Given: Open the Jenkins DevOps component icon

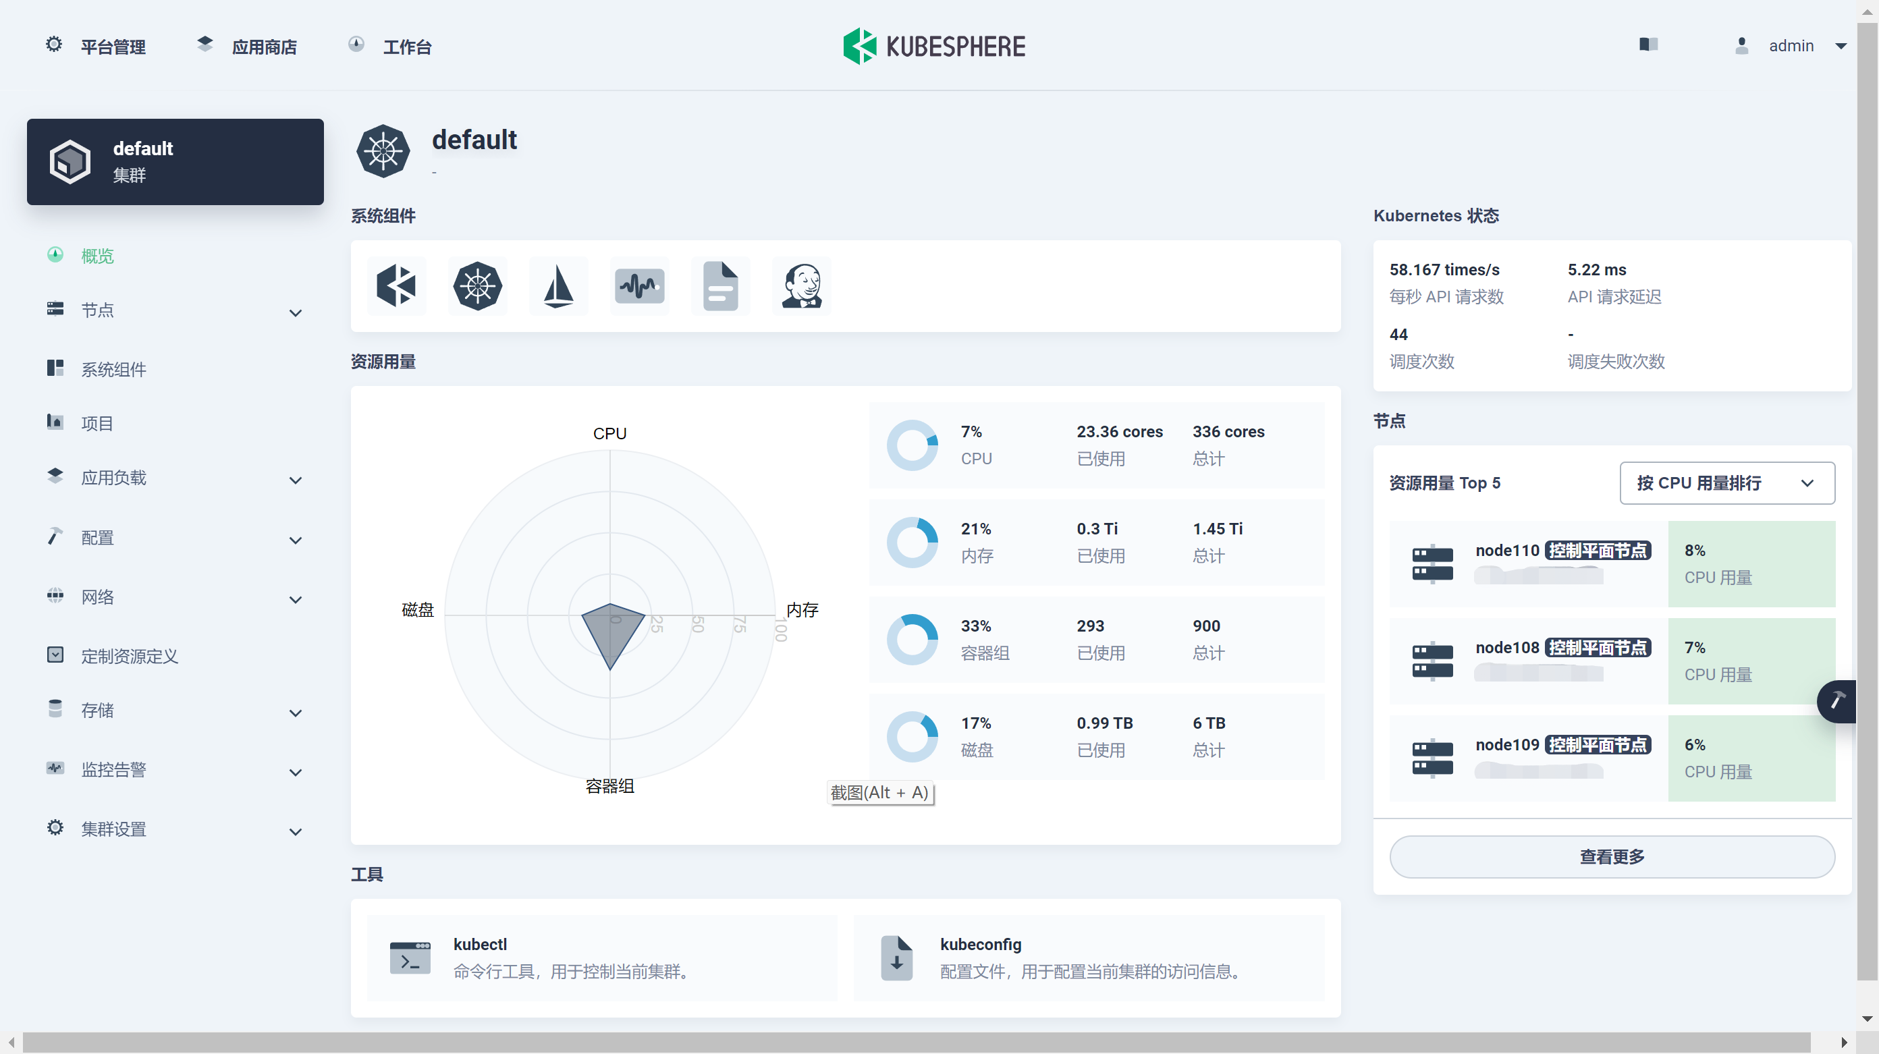Looking at the screenshot, I should (x=802, y=286).
